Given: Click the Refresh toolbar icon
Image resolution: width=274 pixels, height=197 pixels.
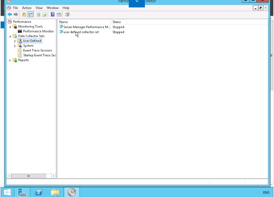Looking at the screenshot, I should (x=39, y=14).
